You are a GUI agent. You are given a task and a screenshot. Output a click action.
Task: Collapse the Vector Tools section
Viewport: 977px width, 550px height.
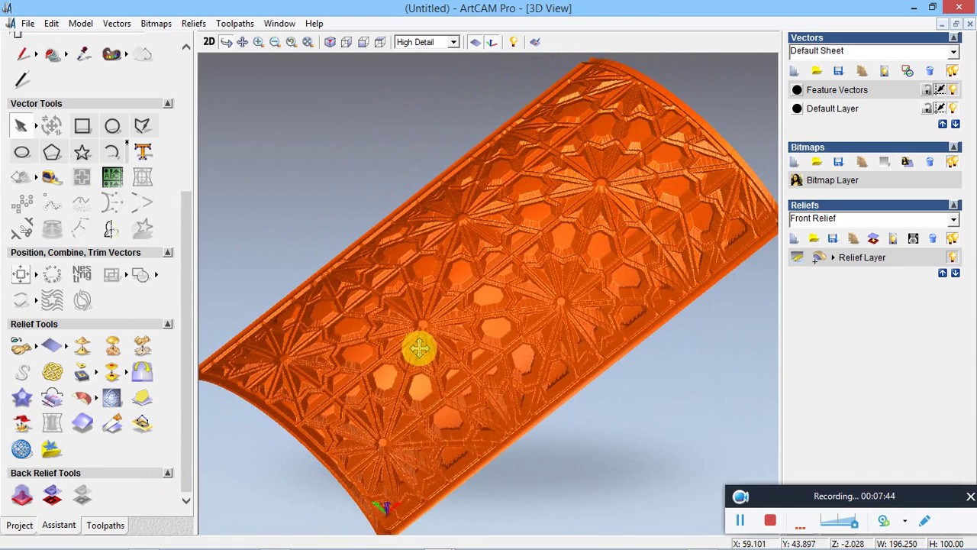(168, 103)
